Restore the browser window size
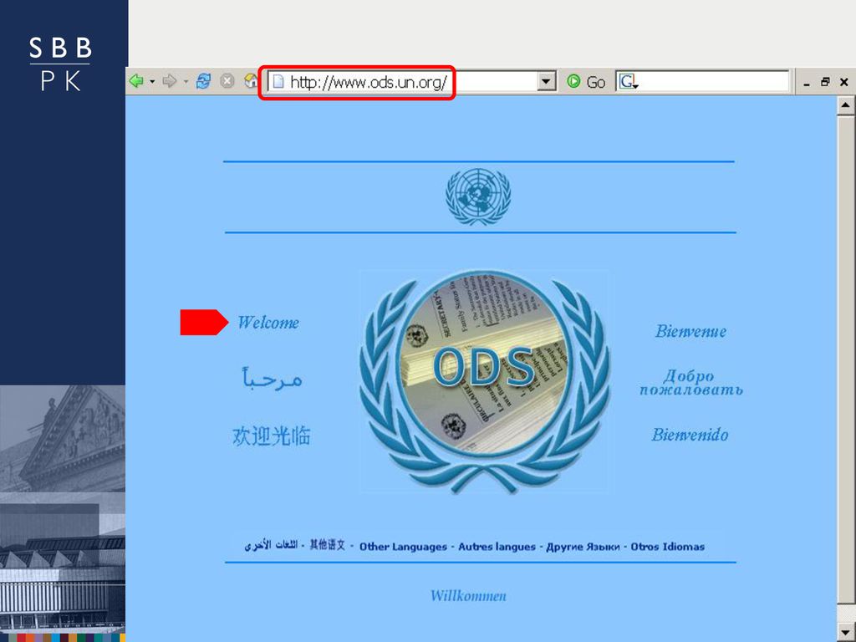The height and width of the screenshot is (642, 856). coord(825,82)
